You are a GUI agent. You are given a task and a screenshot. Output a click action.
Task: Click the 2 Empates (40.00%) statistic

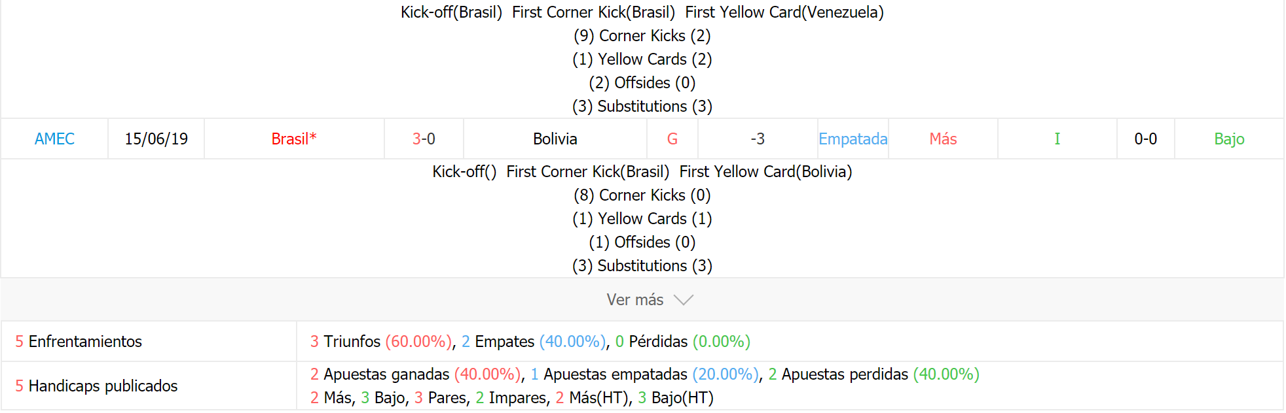click(x=534, y=342)
